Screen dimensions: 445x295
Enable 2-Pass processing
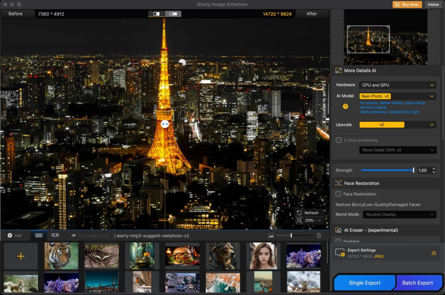(x=339, y=140)
